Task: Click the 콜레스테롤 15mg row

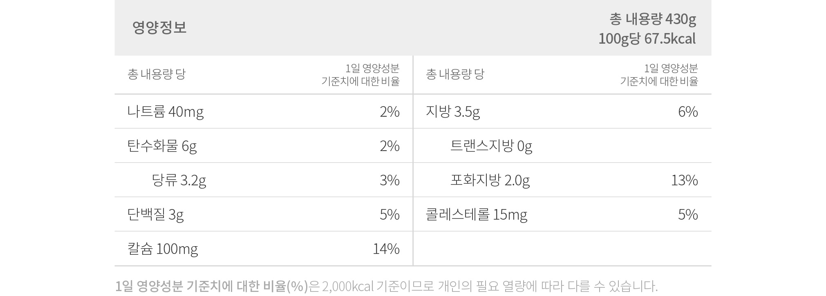Action: [562, 214]
